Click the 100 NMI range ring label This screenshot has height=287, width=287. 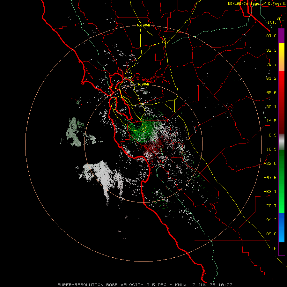tap(143, 25)
